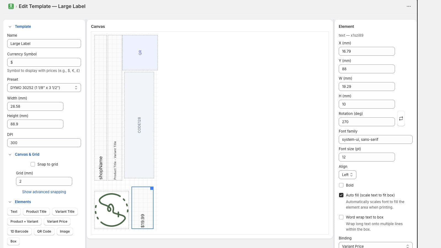Disable Auto fill scale text to box
The width and height of the screenshot is (441, 248).
coord(341,195)
